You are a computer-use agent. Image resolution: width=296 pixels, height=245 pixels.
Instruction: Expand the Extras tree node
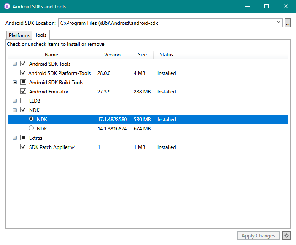[15, 138]
